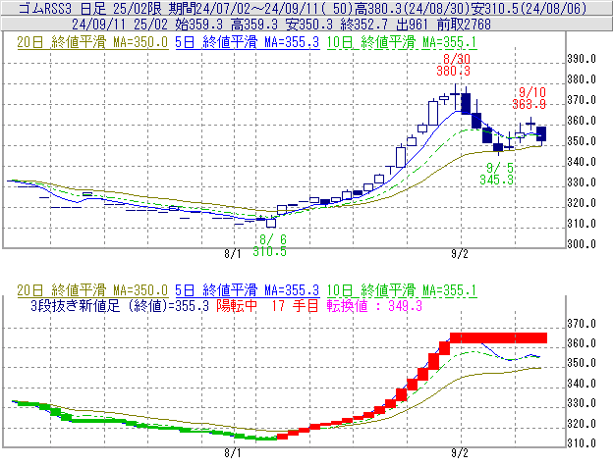Click the red 17 手目 count text
Viewport: 613px width, 466px height.
click(296, 305)
